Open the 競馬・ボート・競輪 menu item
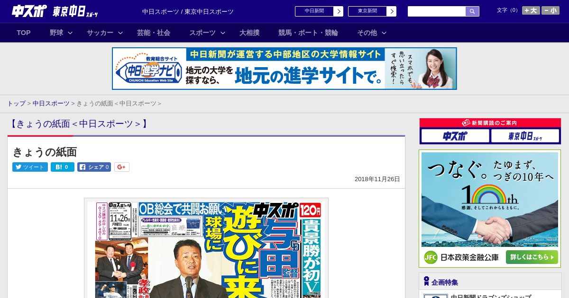Viewport: 569px width, 298px height. click(308, 33)
